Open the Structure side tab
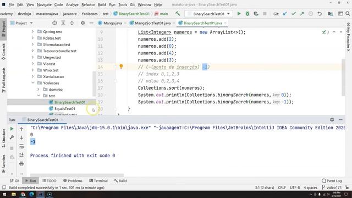352x198 pixels. 4,138
